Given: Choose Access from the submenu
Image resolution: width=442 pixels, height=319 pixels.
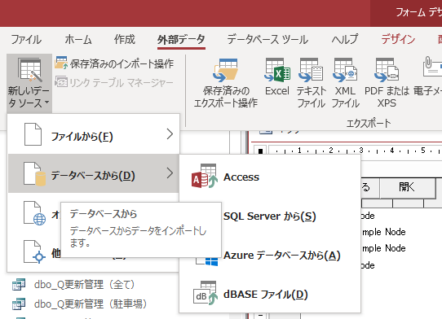Looking at the screenshot, I should click(x=270, y=177).
